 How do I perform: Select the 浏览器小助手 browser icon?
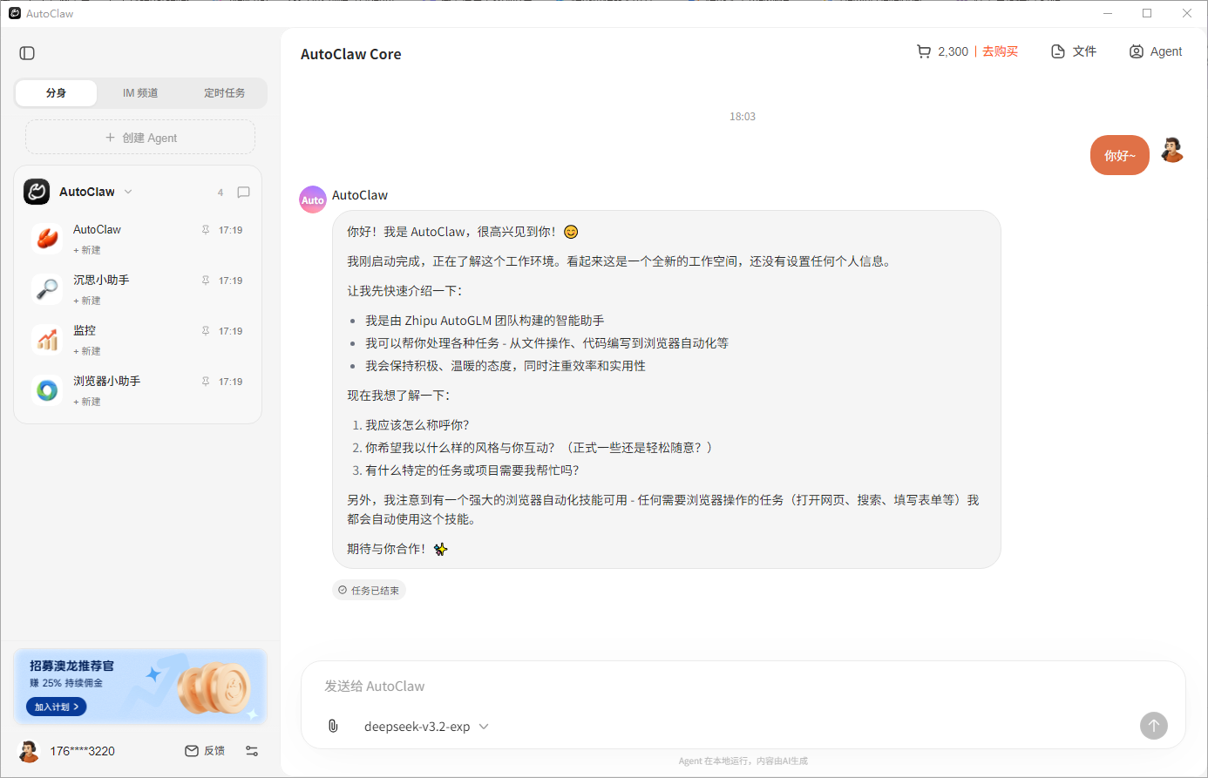click(47, 389)
